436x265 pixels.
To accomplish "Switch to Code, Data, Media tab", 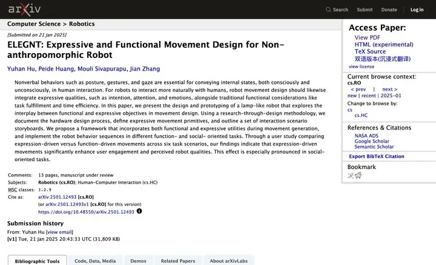I will (x=95, y=261).
